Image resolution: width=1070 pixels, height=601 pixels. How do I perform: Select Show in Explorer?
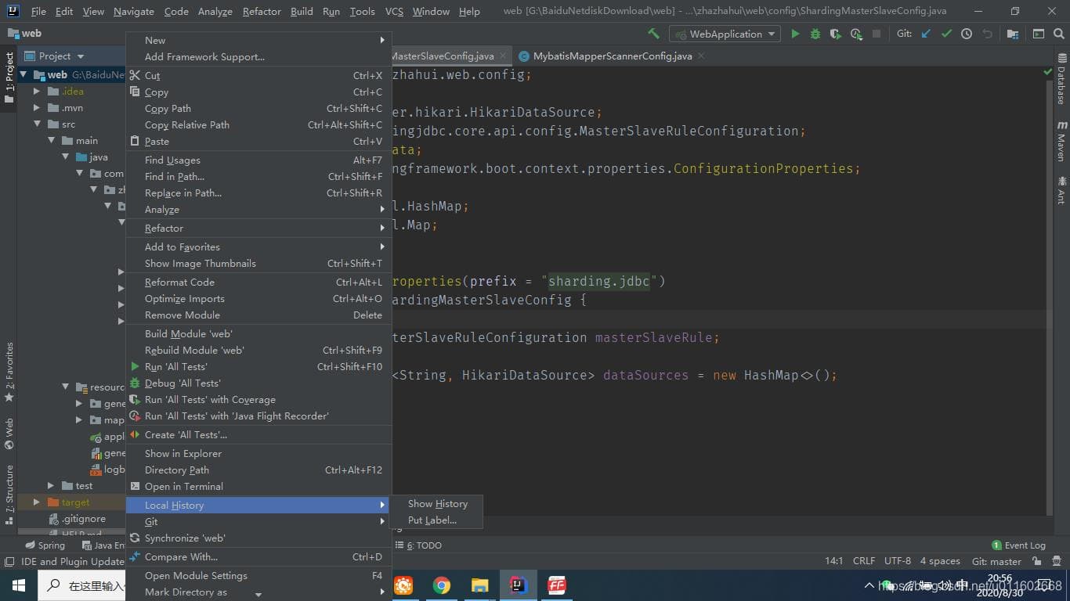[x=258, y=454]
